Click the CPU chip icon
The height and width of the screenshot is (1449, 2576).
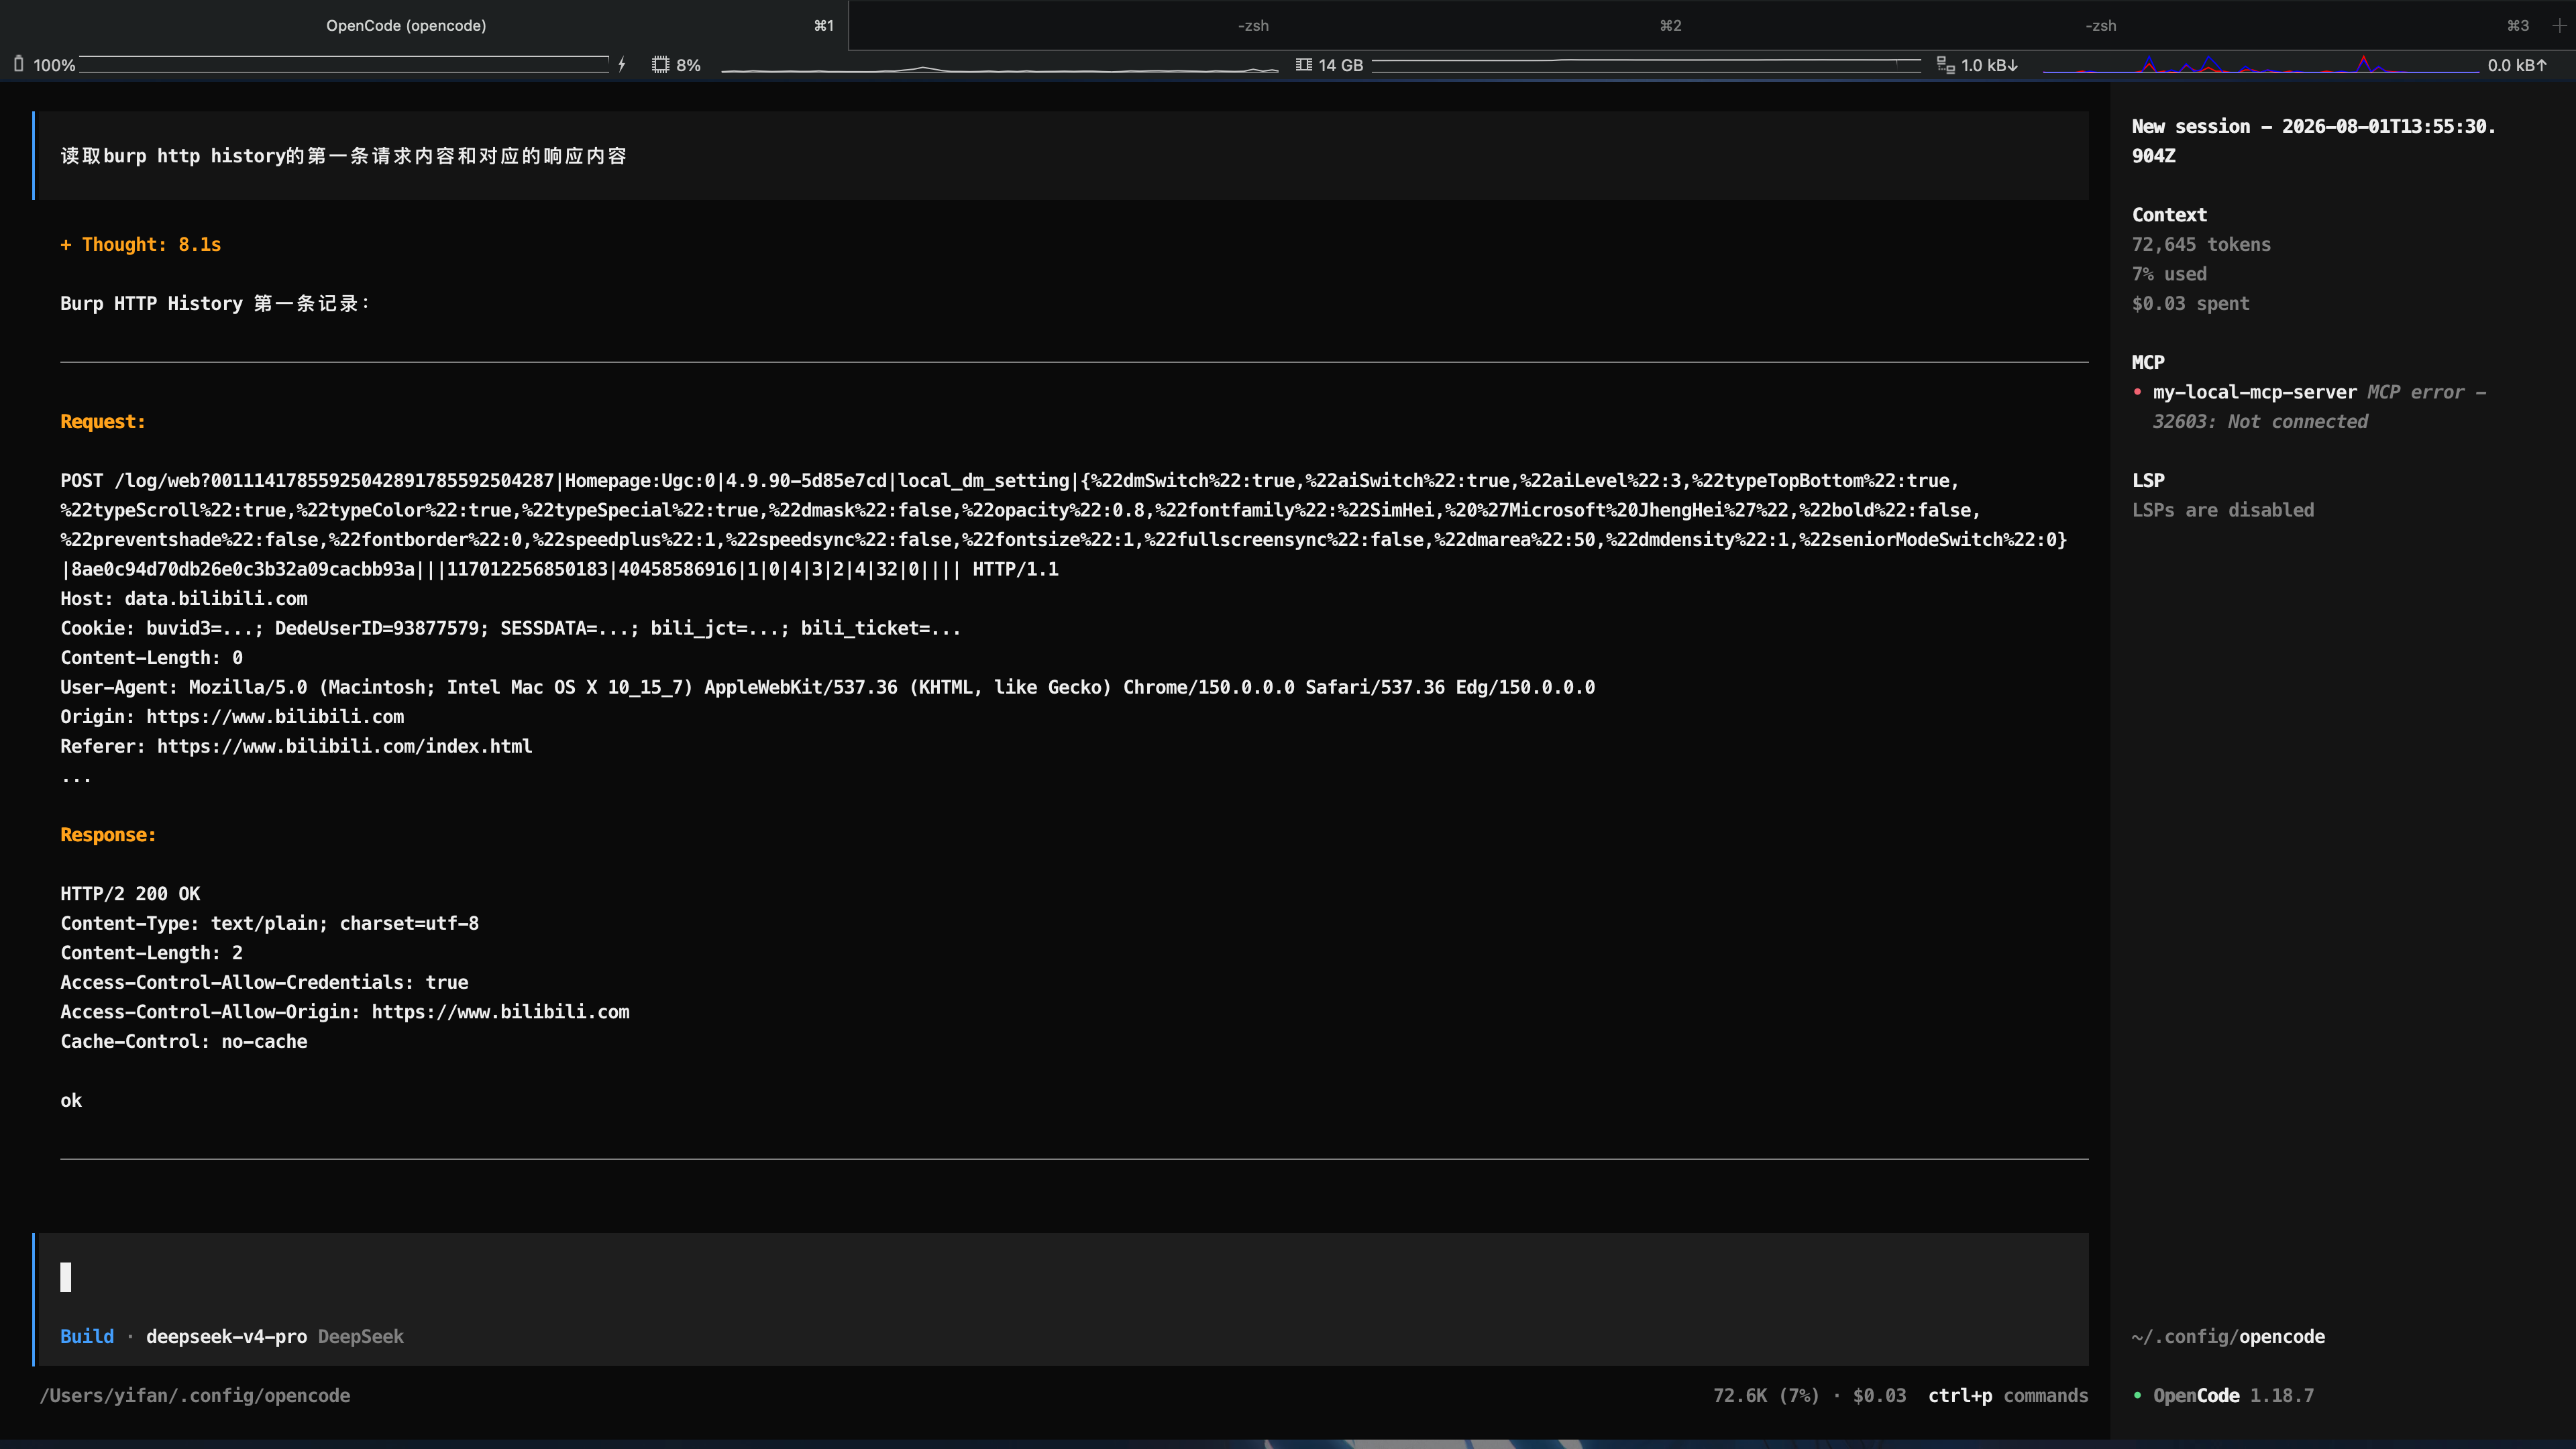(x=660, y=65)
